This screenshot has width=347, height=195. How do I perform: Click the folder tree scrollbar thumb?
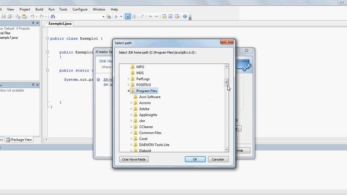226,82
